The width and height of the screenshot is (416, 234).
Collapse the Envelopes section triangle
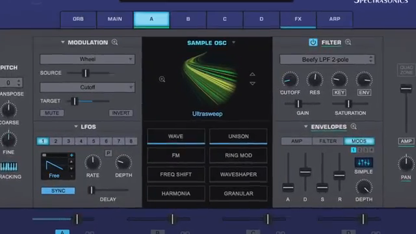[x=305, y=127]
